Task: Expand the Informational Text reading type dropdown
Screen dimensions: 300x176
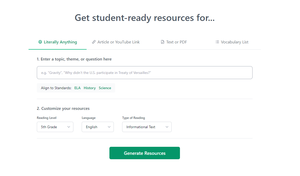Action: click(146, 127)
